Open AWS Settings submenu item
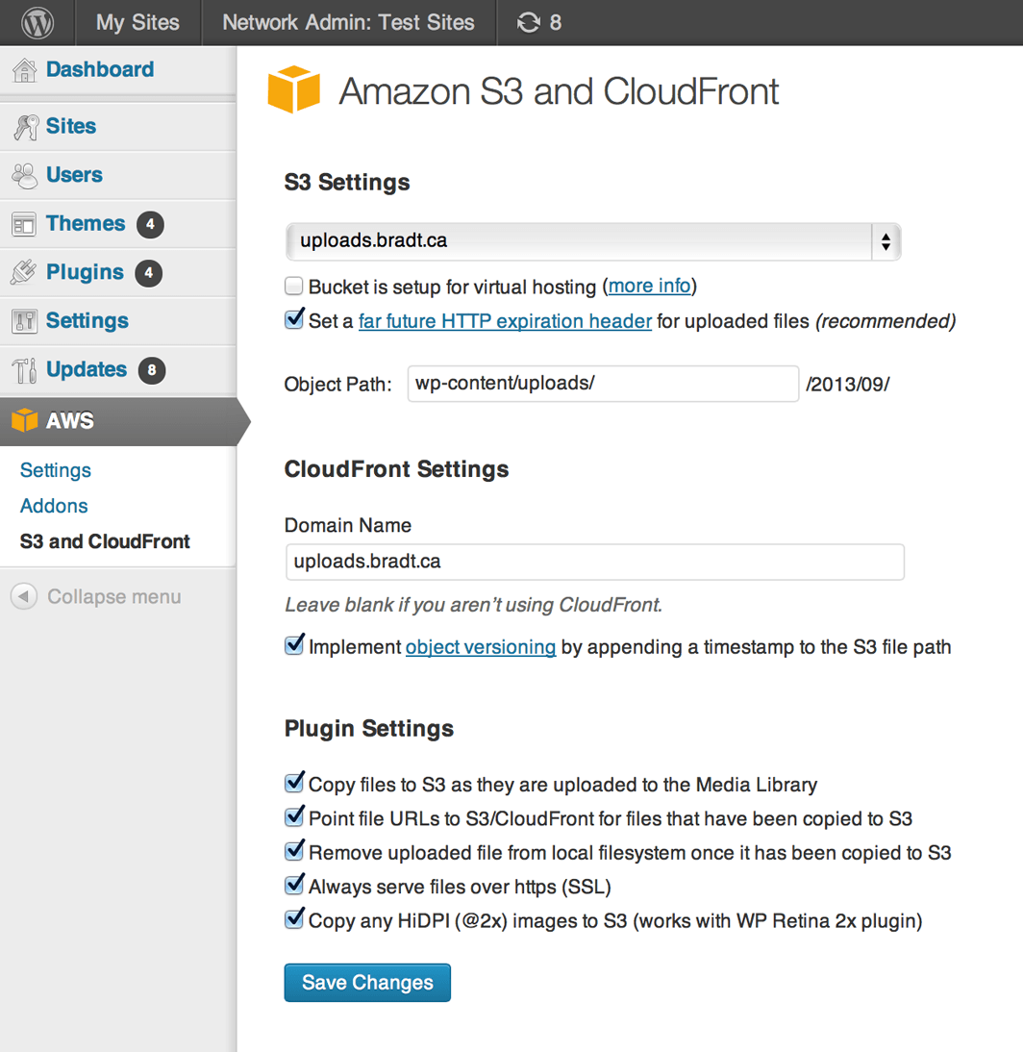Viewport: 1023px width, 1052px height. point(56,470)
